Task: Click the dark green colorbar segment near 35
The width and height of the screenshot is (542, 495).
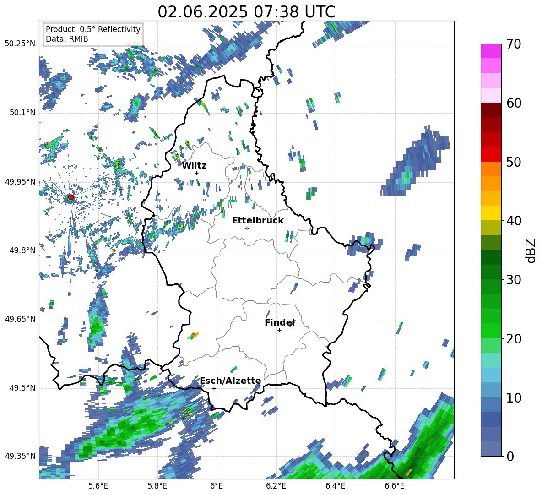Action: (491, 257)
